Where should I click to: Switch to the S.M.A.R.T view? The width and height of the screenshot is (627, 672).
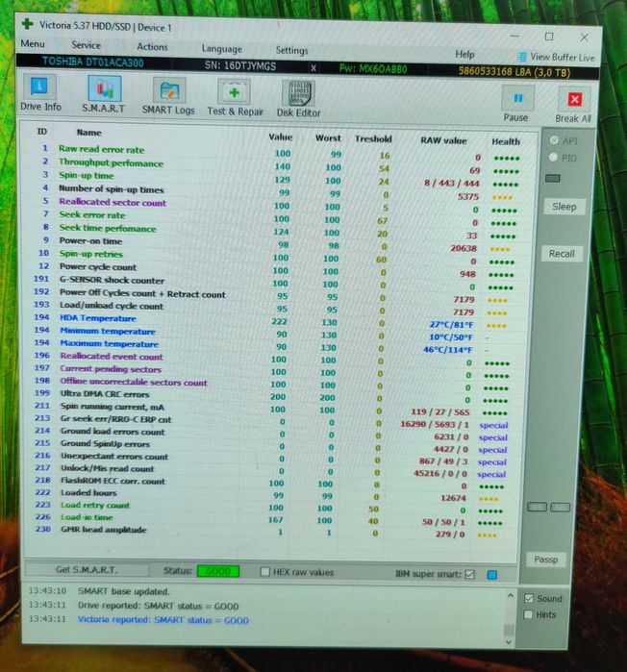(104, 95)
